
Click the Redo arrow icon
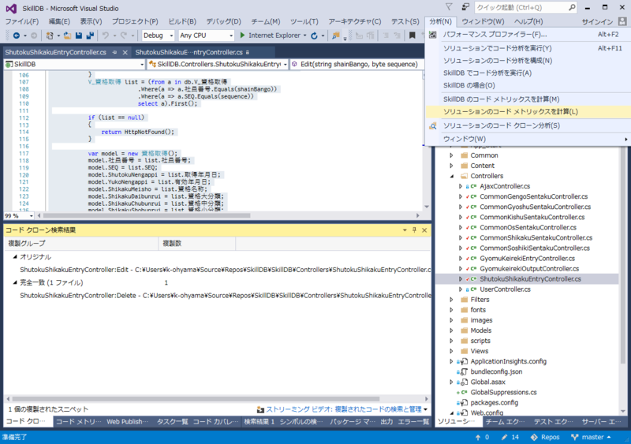[124, 35]
